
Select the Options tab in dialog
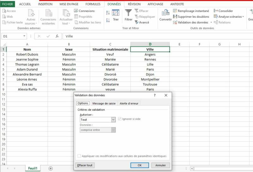(x=83, y=103)
